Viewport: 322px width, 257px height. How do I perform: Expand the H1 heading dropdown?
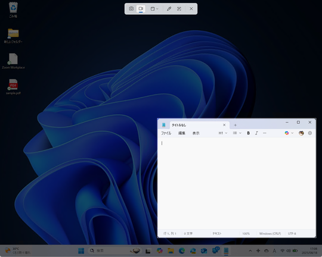click(223, 133)
